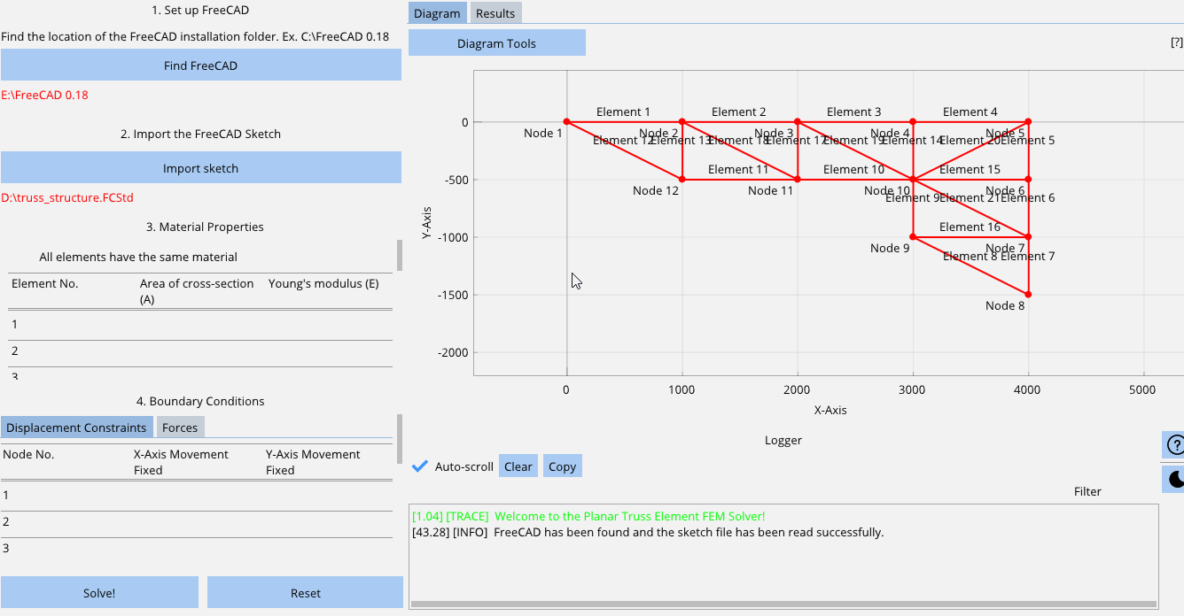This screenshot has height=616, width=1184.
Task: Switch to the Results tab
Action: pyautogui.click(x=495, y=13)
